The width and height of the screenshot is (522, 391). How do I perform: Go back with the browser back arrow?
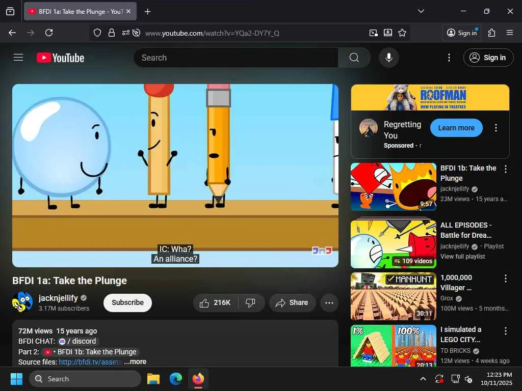tap(12, 33)
